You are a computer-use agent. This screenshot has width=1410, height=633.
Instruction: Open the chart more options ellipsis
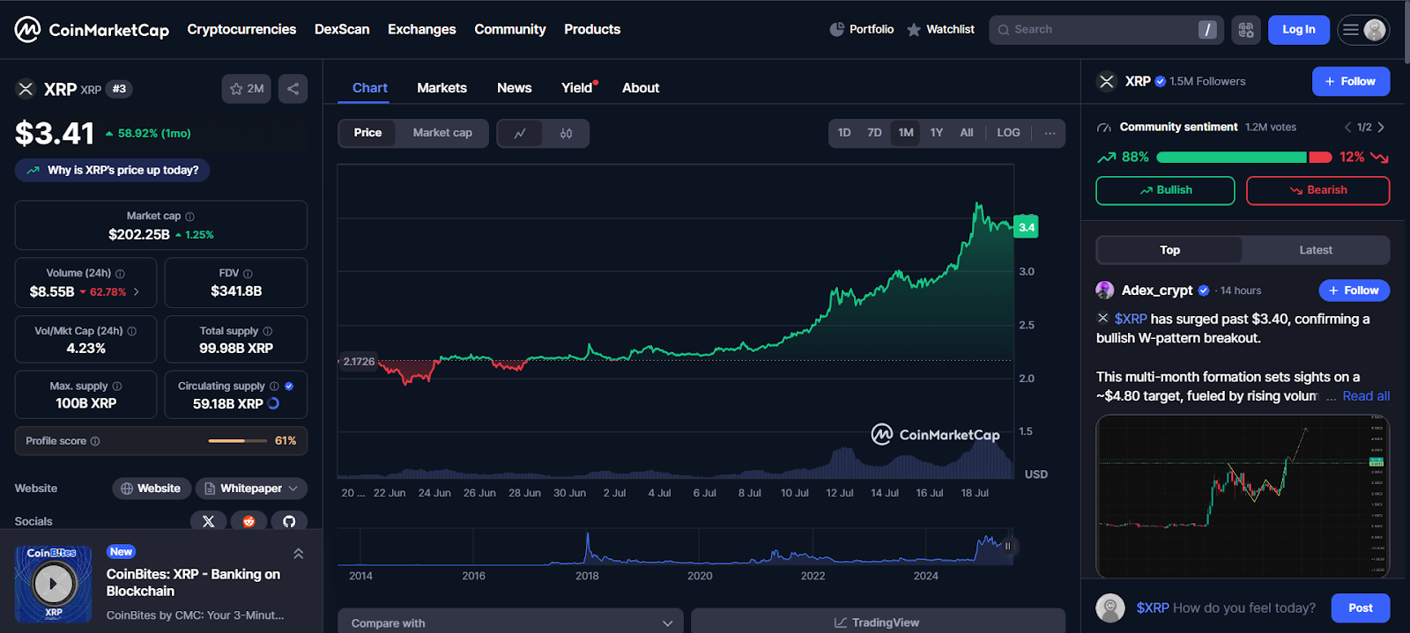(x=1050, y=133)
